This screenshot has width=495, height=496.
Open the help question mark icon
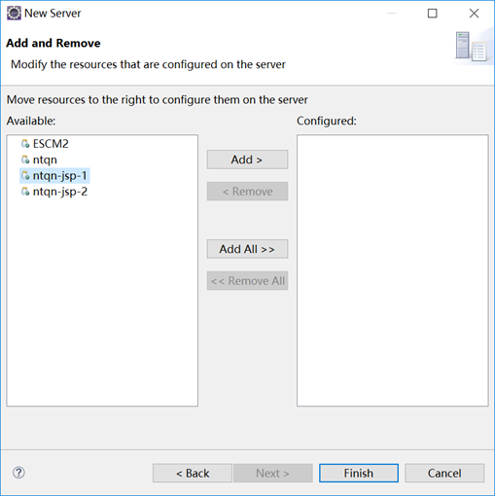coord(18,473)
